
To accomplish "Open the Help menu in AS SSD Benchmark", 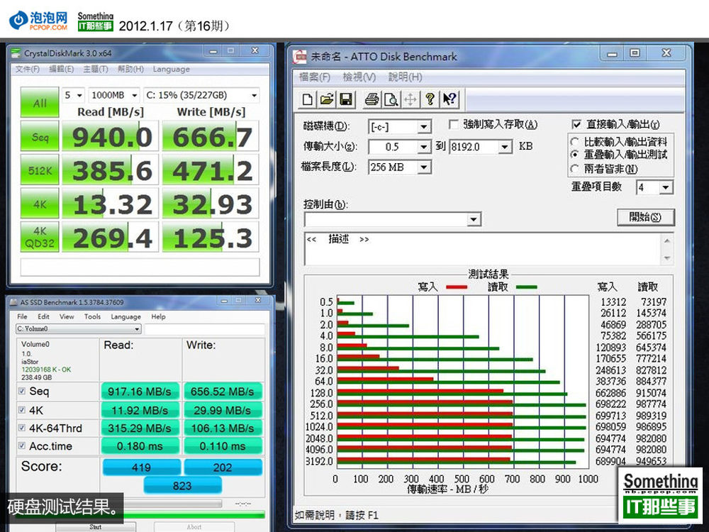I will (158, 316).
